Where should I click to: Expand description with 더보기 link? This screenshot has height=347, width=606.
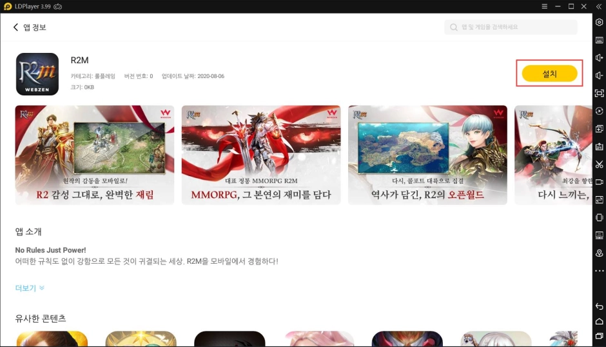point(30,288)
